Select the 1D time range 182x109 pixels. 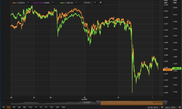3,107
